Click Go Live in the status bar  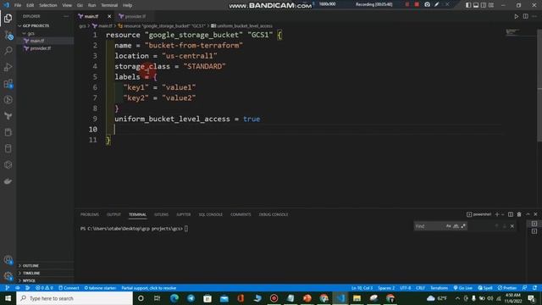click(x=463, y=288)
